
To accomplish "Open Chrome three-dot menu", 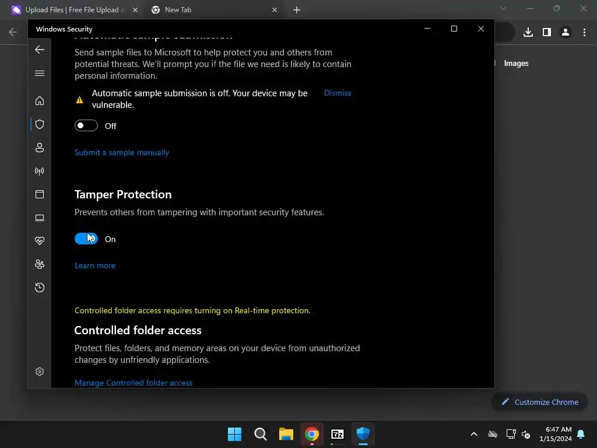I will tap(584, 32).
